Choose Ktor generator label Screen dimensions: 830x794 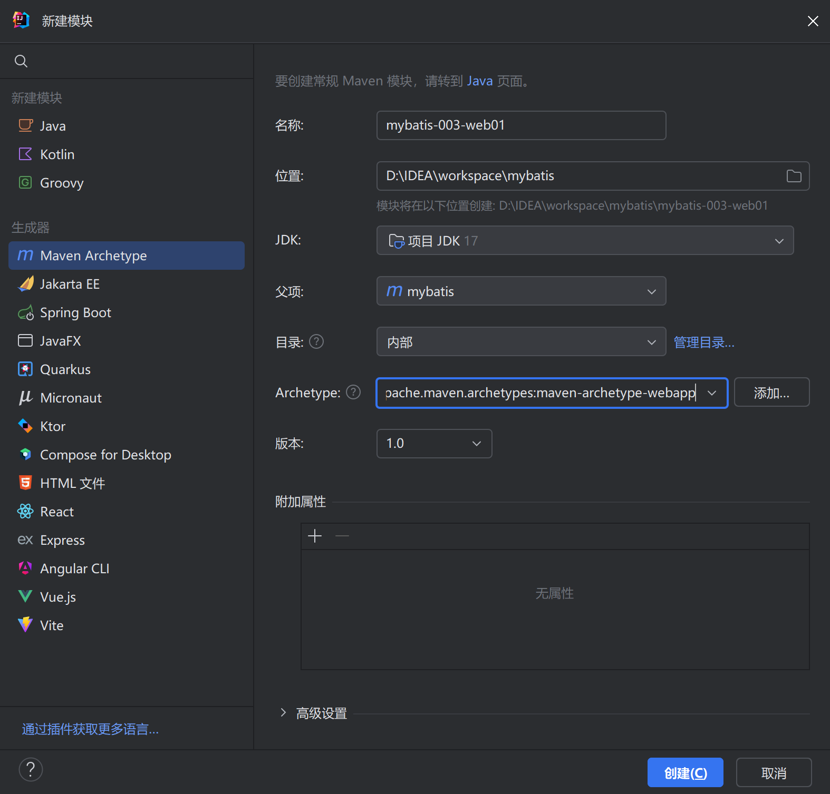[53, 426]
